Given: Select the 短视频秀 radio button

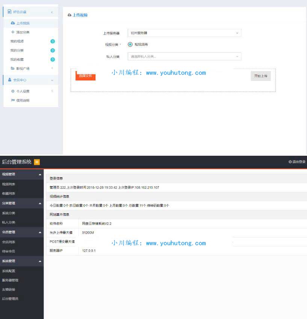Looking at the screenshot, I should [x=130, y=44].
